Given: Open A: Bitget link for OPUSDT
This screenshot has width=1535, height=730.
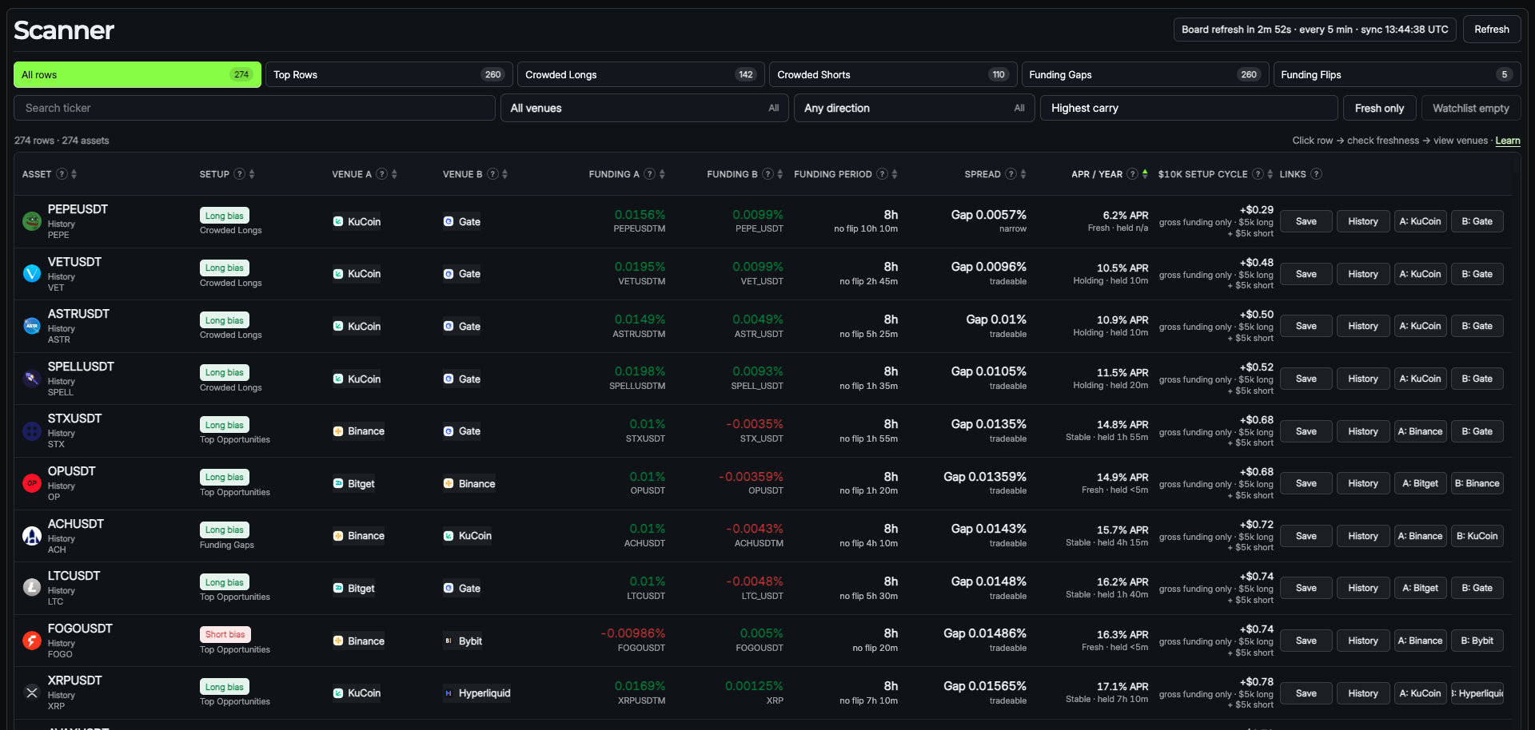Looking at the screenshot, I should (1420, 483).
